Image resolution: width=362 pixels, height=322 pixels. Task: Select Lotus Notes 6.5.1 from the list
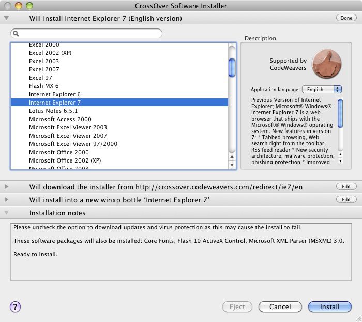[53, 111]
